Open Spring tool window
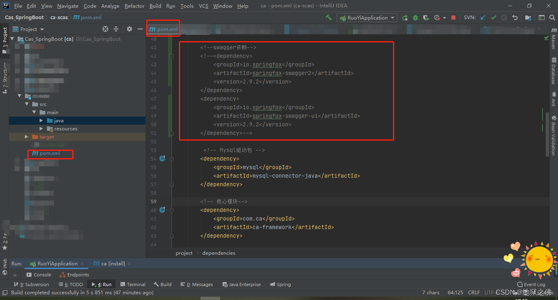This screenshot has width=558, height=300. 280,285
